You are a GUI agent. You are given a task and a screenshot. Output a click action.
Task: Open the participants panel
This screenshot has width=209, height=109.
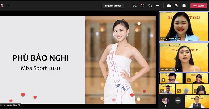(135, 5)
